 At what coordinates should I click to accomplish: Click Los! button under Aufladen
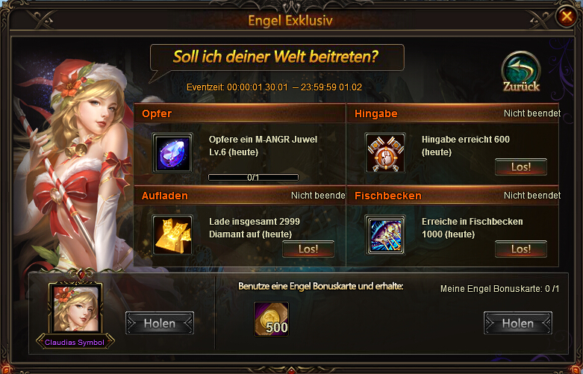pyautogui.click(x=308, y=249)
